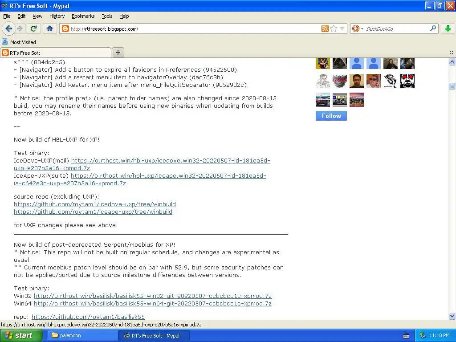This screenshot has height=342, width=456.
Task: Open the IceDove-UXP mail download link
Action: point(171,160)
